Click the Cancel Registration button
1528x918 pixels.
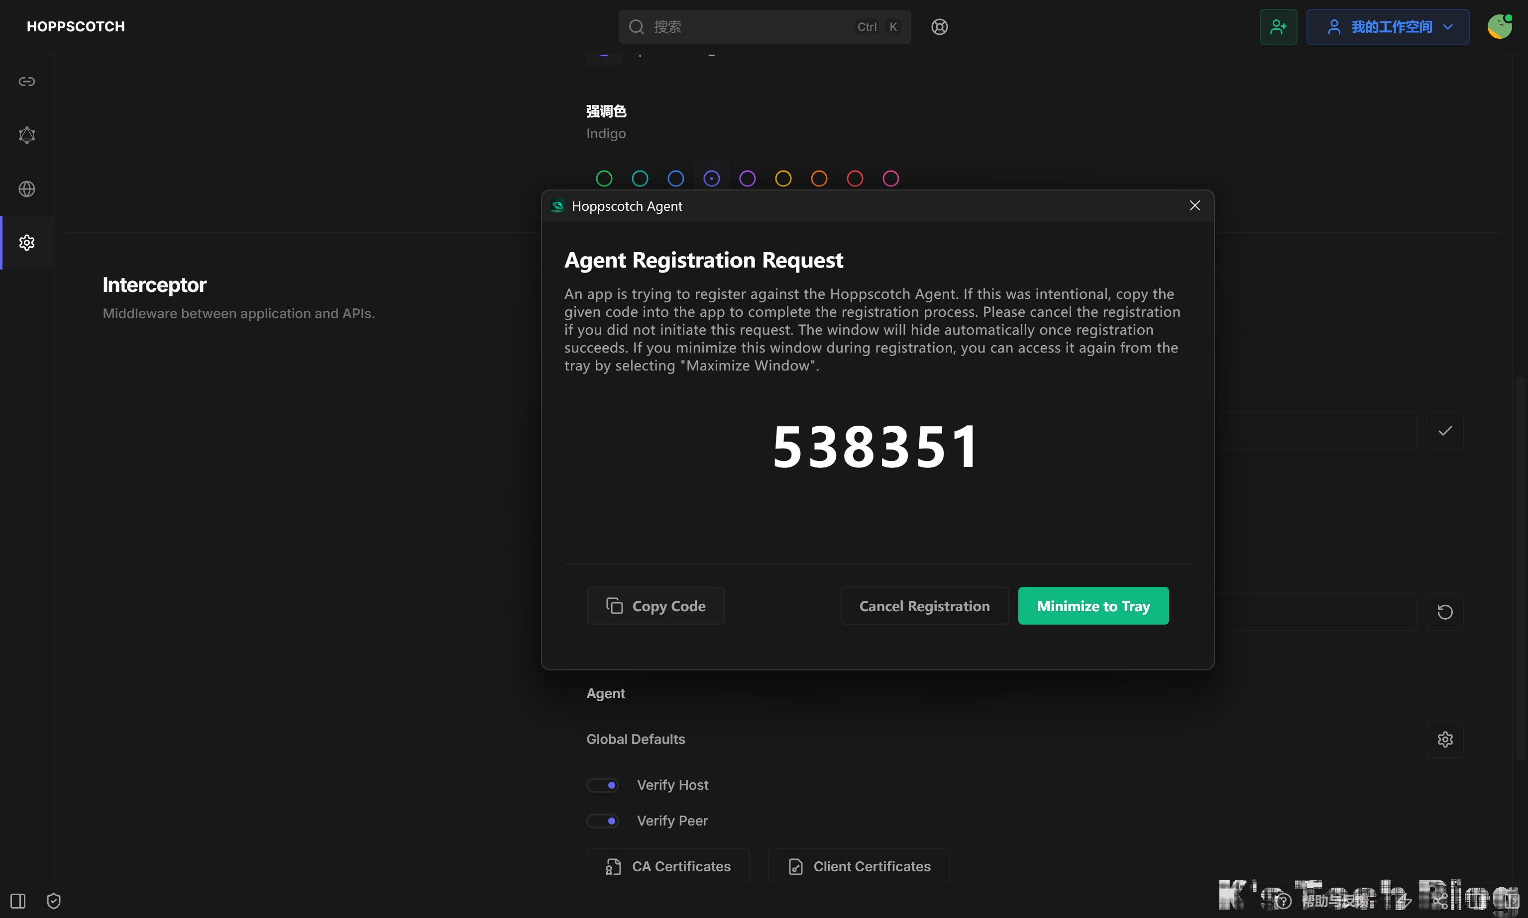(924, 606)
